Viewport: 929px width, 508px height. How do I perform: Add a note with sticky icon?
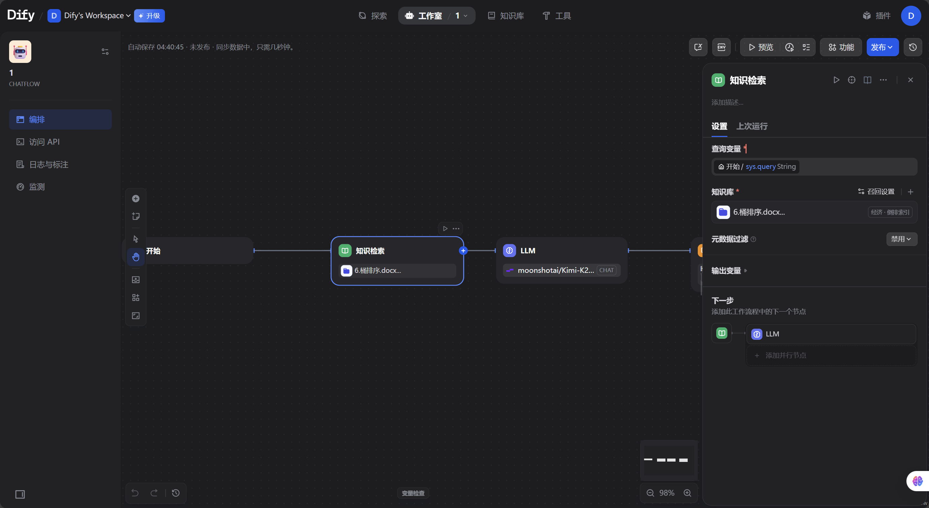[x=136, y=216]
